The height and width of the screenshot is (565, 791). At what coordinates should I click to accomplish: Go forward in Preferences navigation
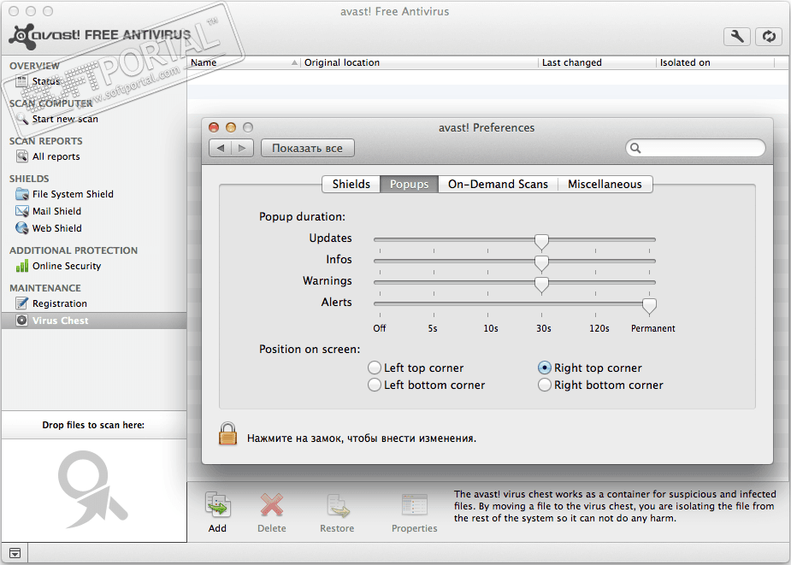coord(242,149)
